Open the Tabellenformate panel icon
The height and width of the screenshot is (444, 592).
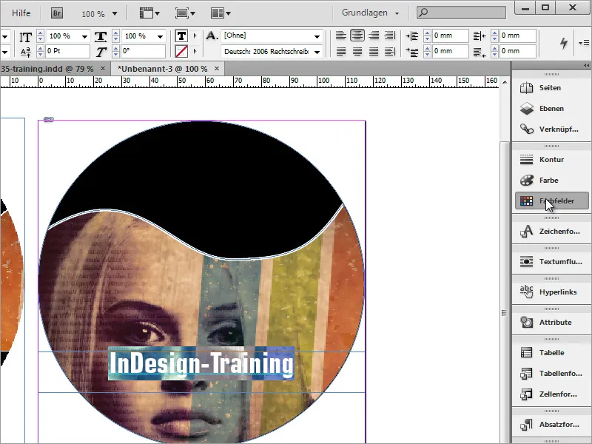pyautogui.click(x=526, y=374)
